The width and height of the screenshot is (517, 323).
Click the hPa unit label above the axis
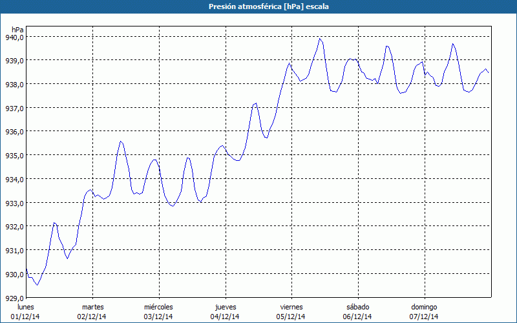click(17, 30)
